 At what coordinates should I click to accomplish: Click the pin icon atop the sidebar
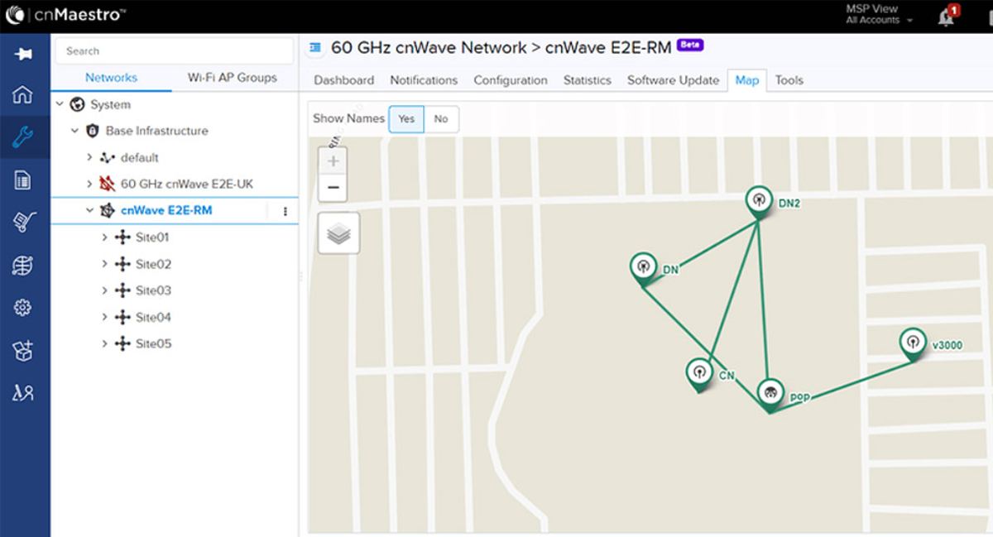(23, 55)
